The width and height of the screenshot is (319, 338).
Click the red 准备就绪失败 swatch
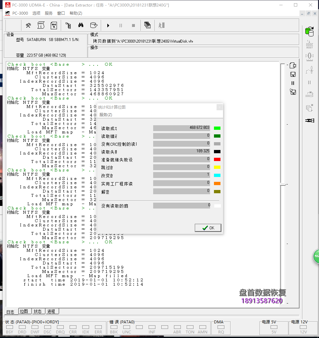coord(217,159)
